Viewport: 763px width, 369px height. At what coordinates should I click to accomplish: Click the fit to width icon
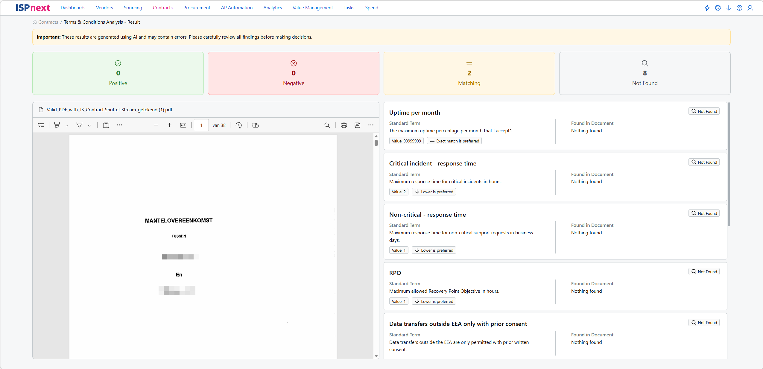pyautogui.click(x=183, y=125)
